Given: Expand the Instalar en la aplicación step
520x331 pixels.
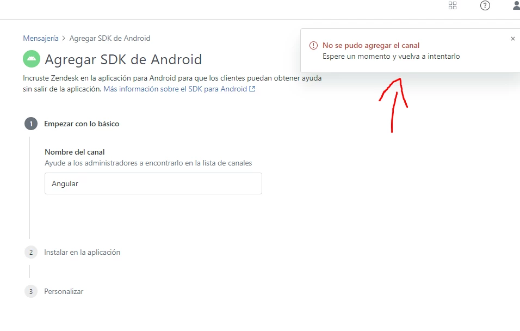Looking at the screenshot, I should 82,252.
